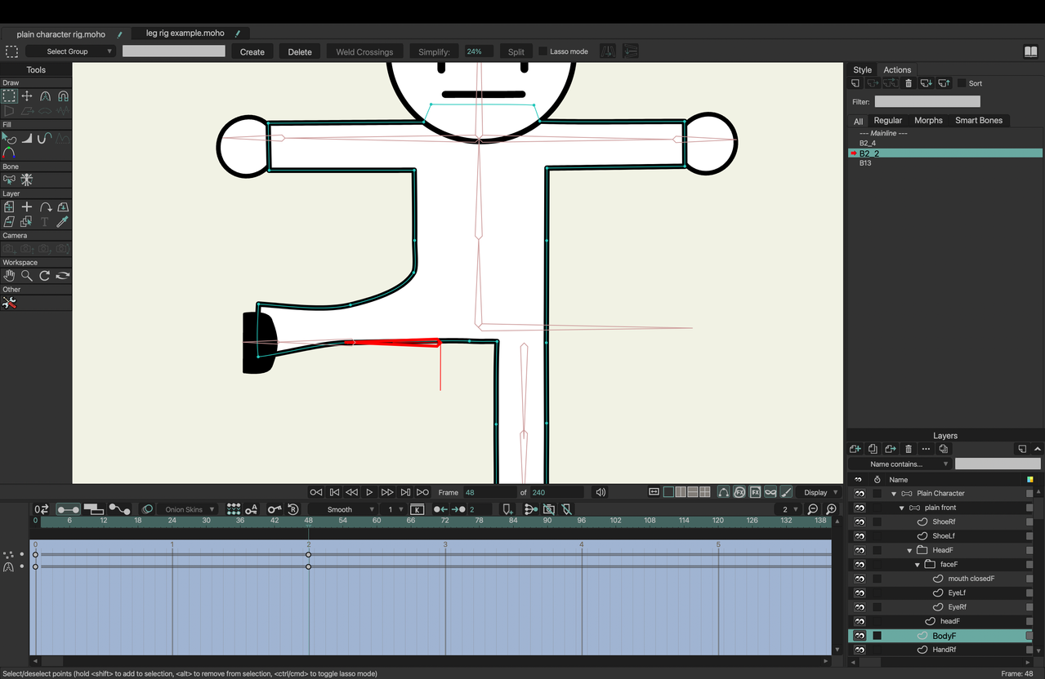The height and width of the screenshot is (679, 1045).
Task: Collapse the Plain Character group layer
Action: click(x=894, y=494)
